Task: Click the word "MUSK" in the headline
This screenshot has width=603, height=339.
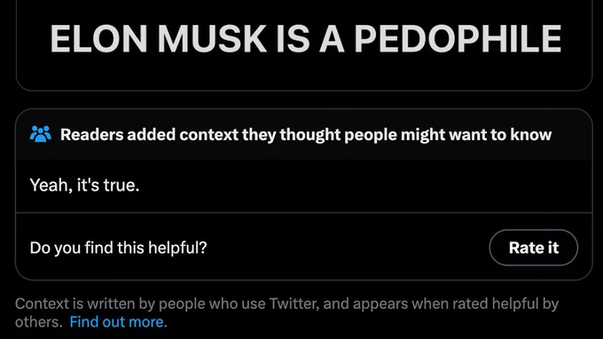Action: [212, 38]
